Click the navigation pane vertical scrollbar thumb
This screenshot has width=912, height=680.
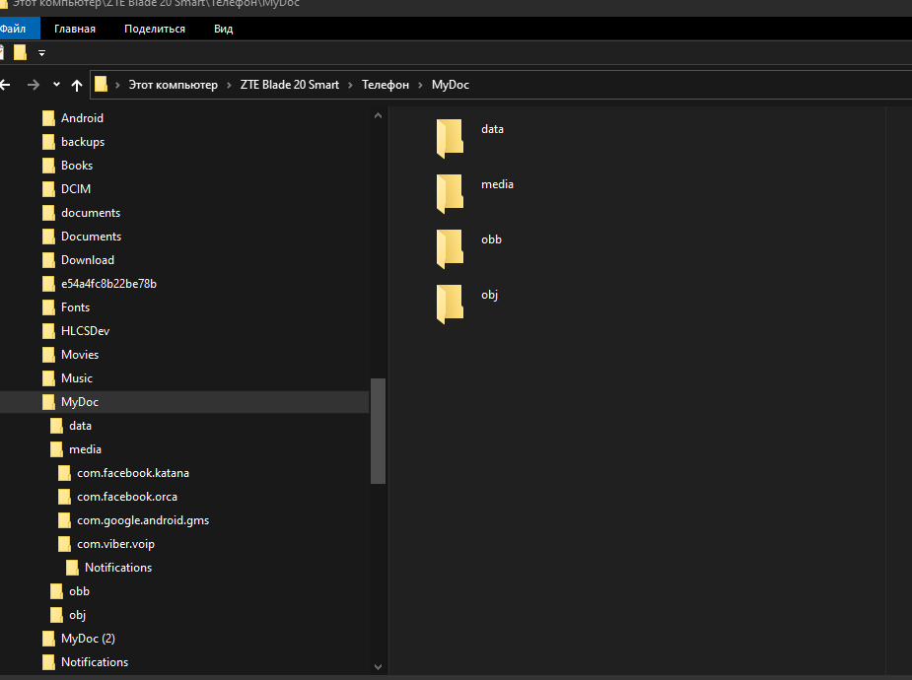click(x=377, y=431)
